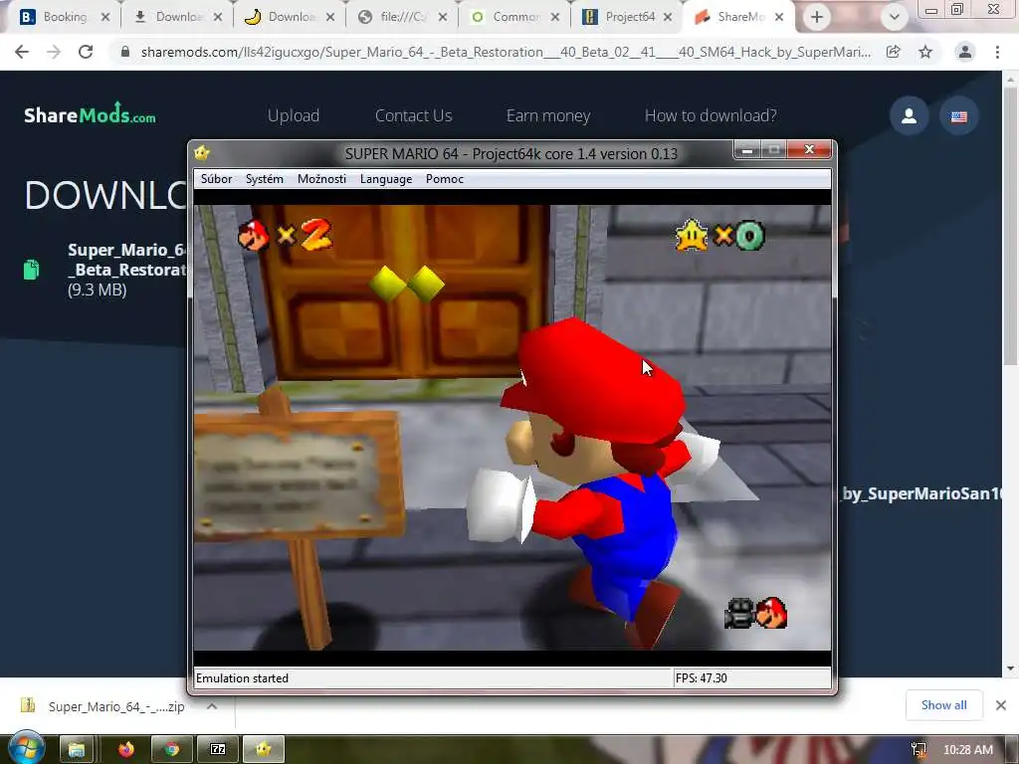Open Chrome from taskbar
Image resolution: width=1019 pixels, height=764 pixels.
click(171, 750)
